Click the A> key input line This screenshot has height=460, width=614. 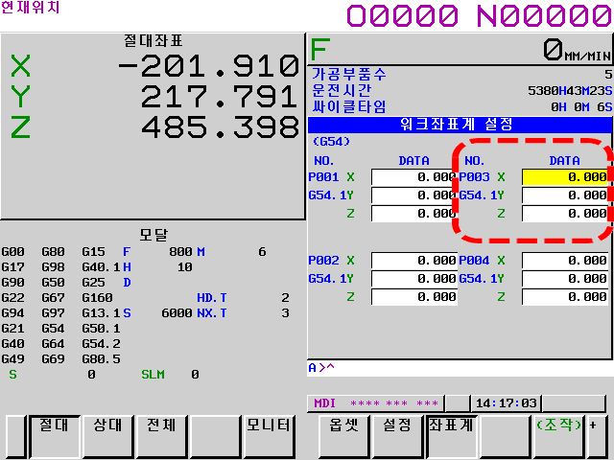(460, 368)
